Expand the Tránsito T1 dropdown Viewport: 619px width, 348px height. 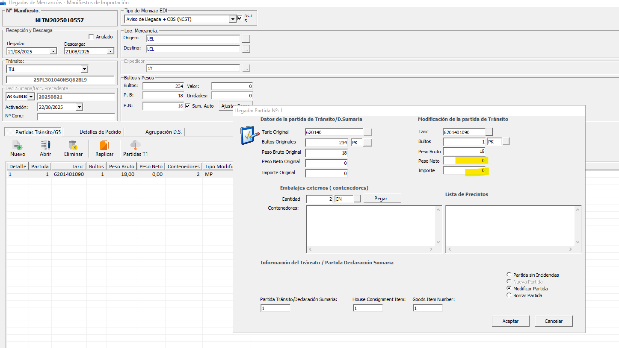[x=84, y=69]
